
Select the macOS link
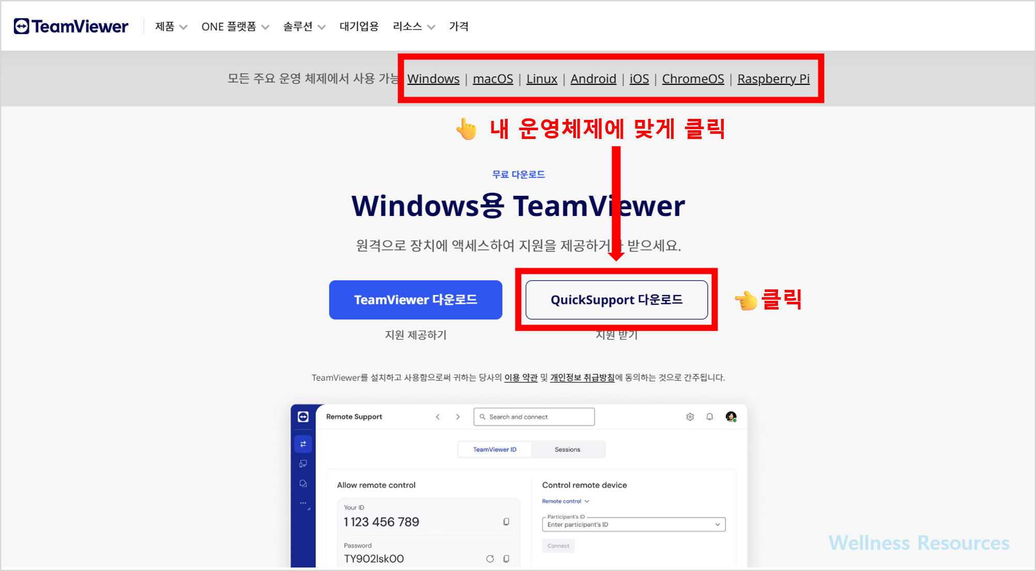(x=493, y=79)
